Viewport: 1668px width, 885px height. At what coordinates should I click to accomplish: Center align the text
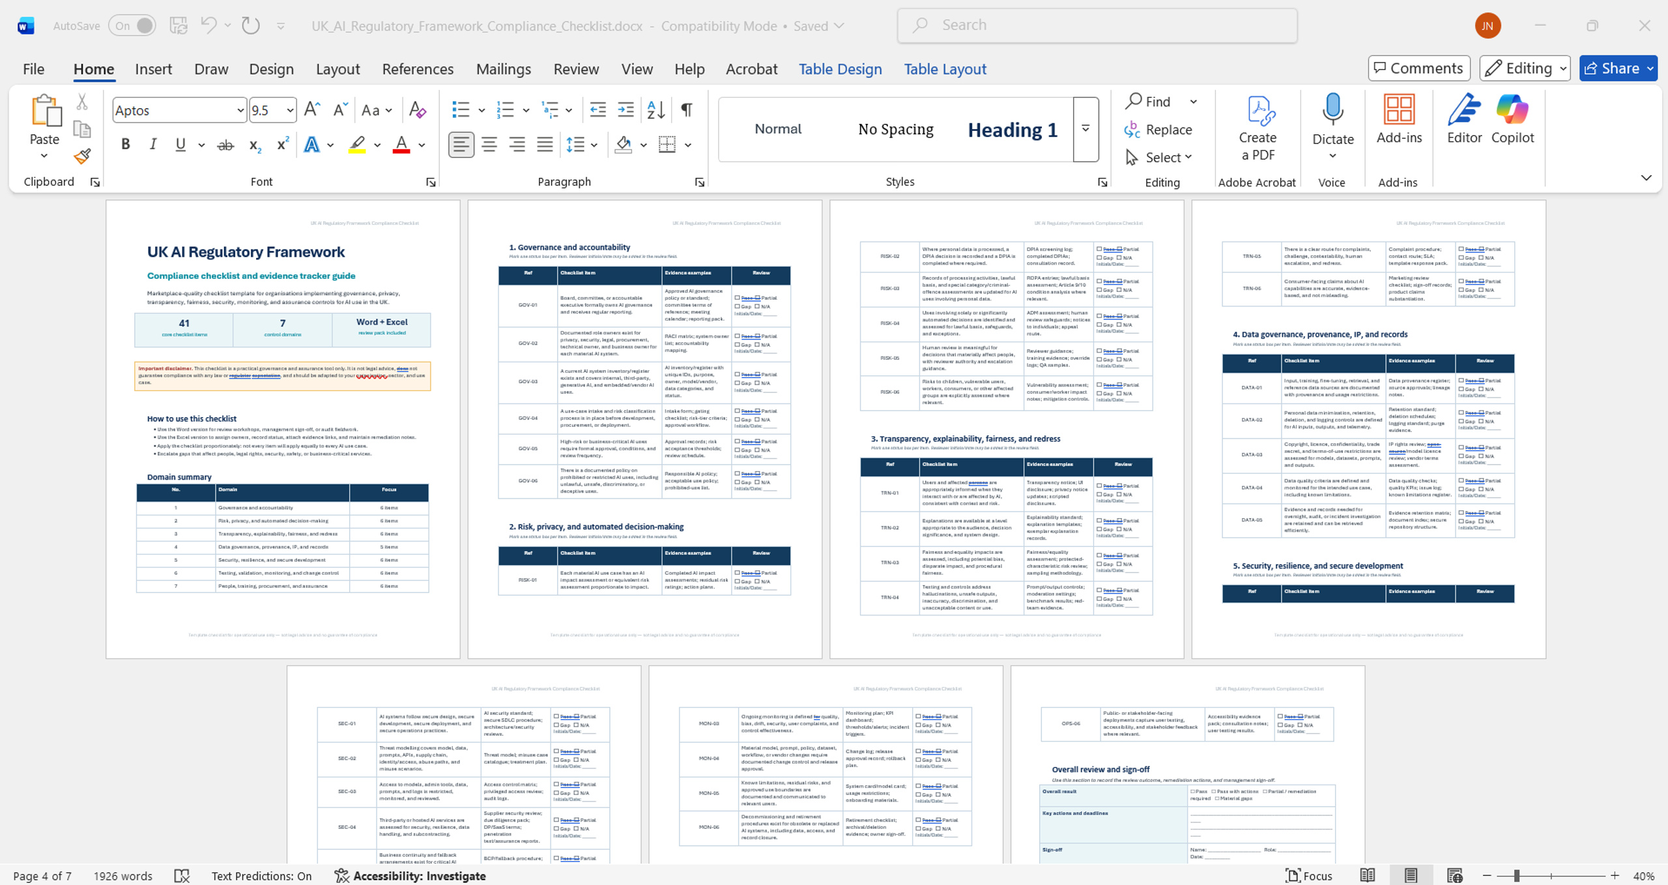pos(489,145)
